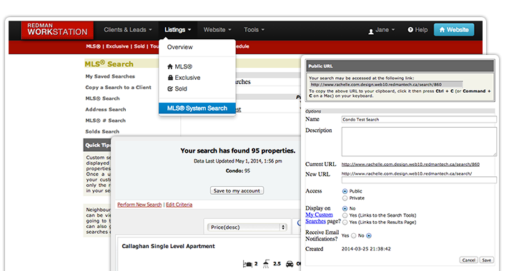Click the car parking icon on listing

(x=290, y=264)
